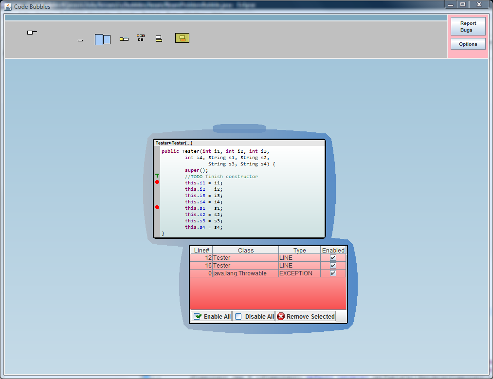The width and height of the screenshot is (493, 379).
Task: Click the Report Bugs button
Action: [x=468, y=26]
